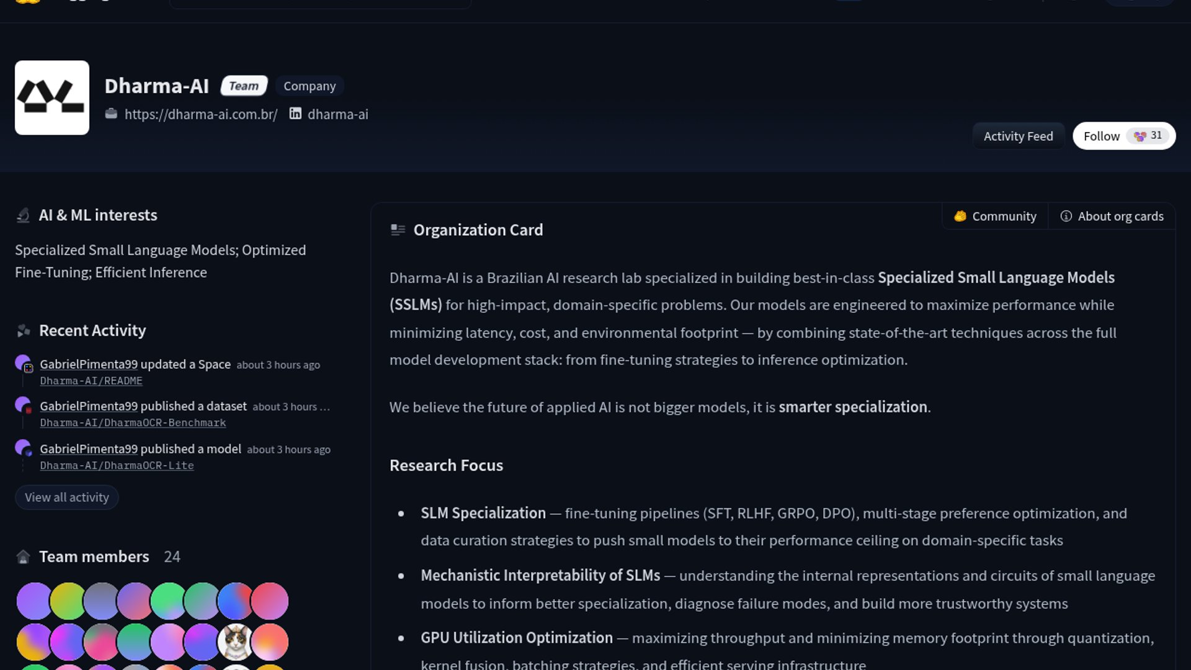Click GabrielPimenta99 avatar in Space update entry
The image size is (1191, 670).
point(23,363)
